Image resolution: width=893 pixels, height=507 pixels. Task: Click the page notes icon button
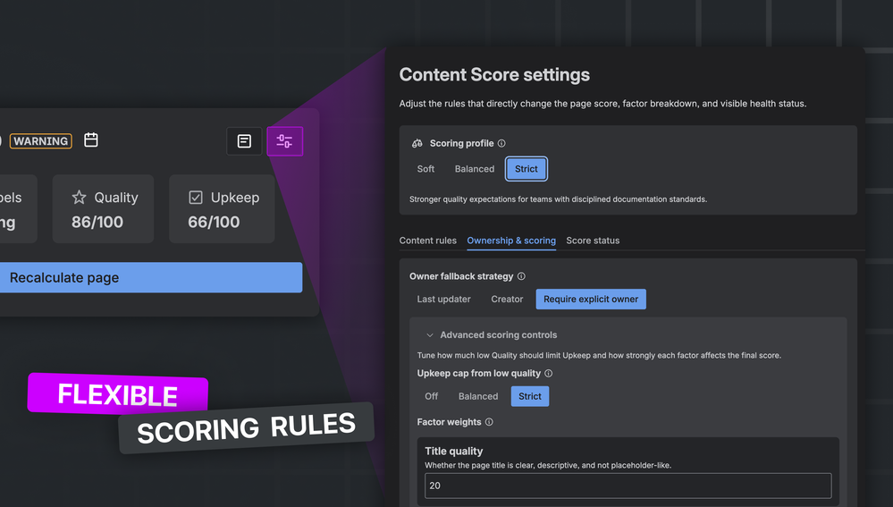coord(244,141)
